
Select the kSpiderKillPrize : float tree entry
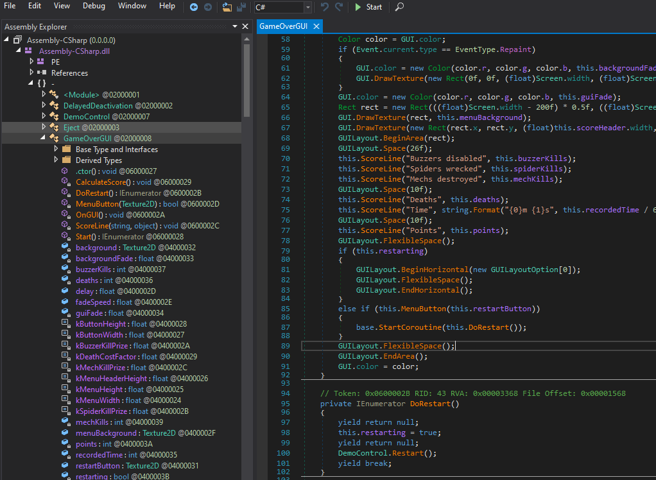(132, 411)
